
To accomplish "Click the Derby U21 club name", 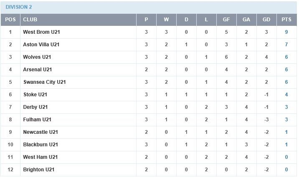I will coord(35,107).
